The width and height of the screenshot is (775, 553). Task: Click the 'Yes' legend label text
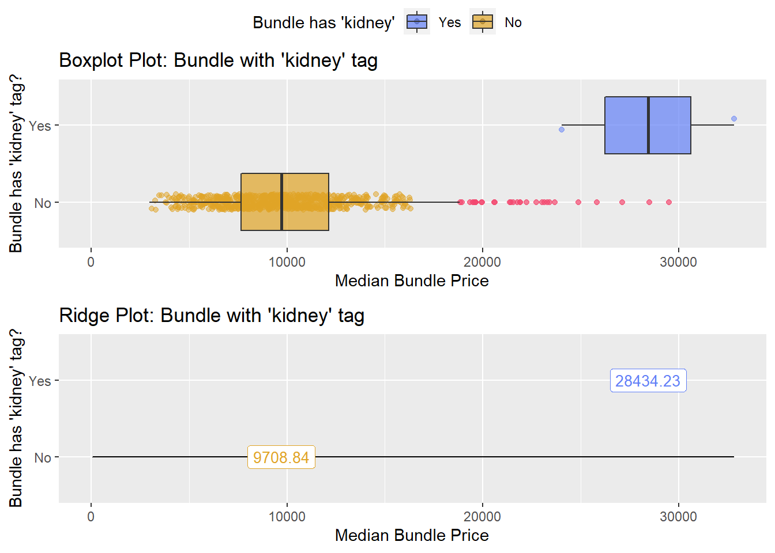(450, 22)
